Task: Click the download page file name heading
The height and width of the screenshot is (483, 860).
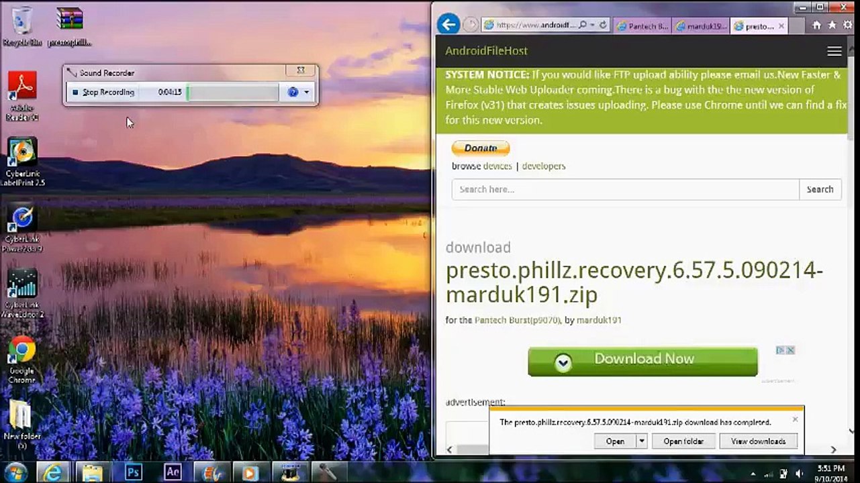Action: click(634, 282)
